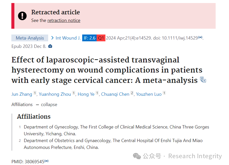The height and width of the screenshot is (165, 229).
Task: Click the red Q1 quartile badge
Action: (101, 38)
